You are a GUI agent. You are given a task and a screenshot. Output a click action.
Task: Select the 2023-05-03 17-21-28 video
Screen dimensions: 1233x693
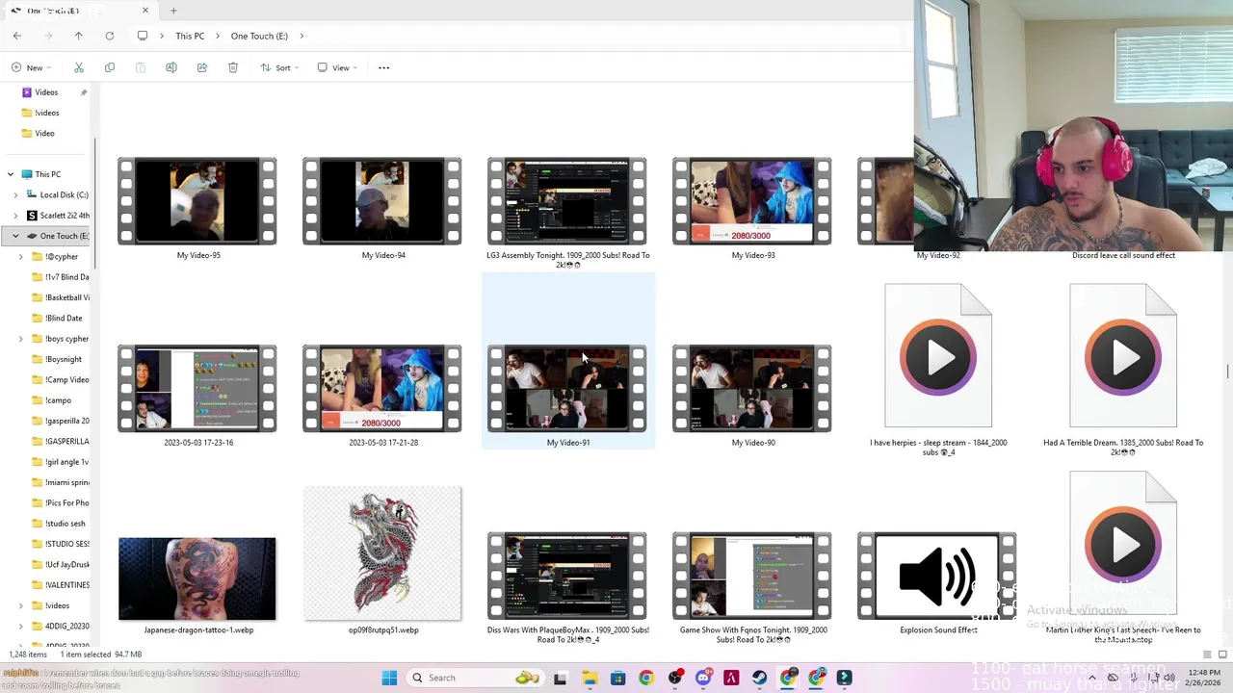pos(382,388)
